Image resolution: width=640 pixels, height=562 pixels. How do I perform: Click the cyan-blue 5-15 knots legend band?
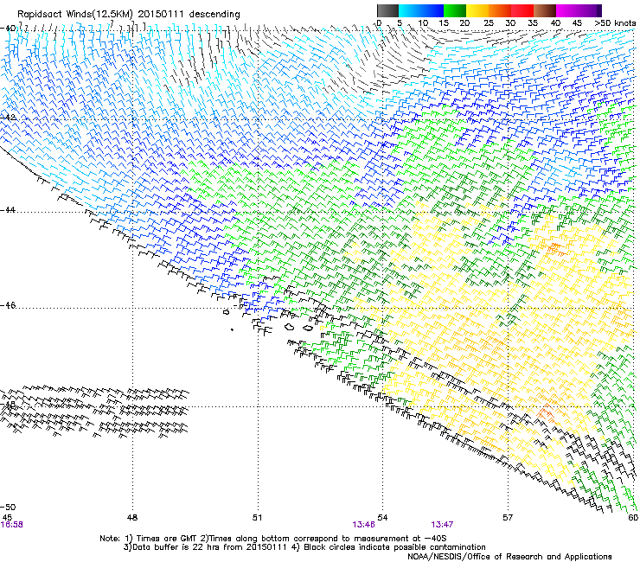[421, 10]
